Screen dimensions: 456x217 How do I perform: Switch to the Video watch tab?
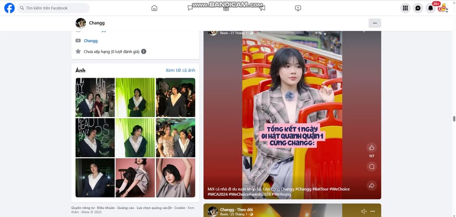pos(298,8)
